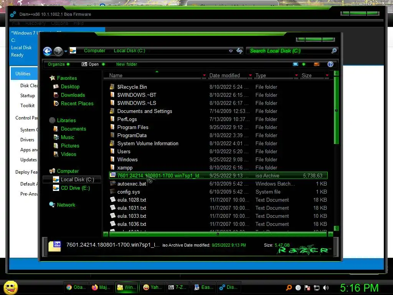Image resolution: width=393 pixels, height=295 pixels.
Task: Open the Documents library
Action: point(73,129)
